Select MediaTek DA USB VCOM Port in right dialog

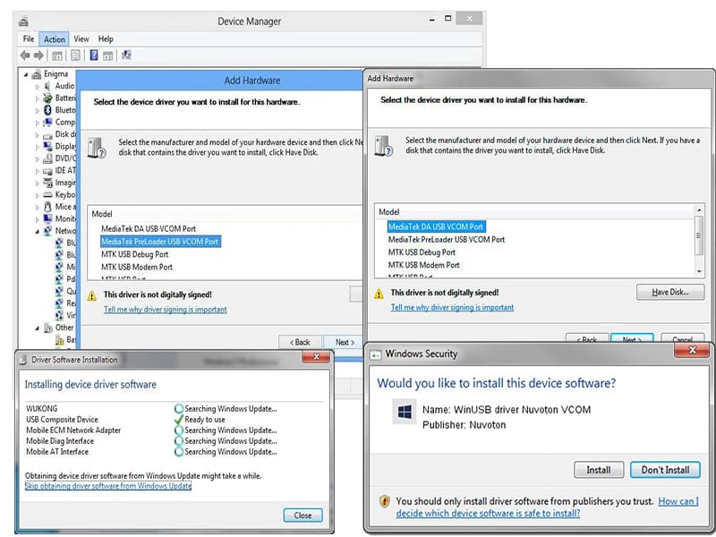click(436, 226)
